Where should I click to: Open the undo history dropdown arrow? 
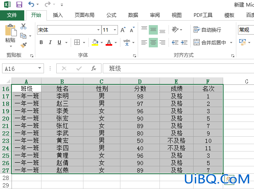[37, 5]
